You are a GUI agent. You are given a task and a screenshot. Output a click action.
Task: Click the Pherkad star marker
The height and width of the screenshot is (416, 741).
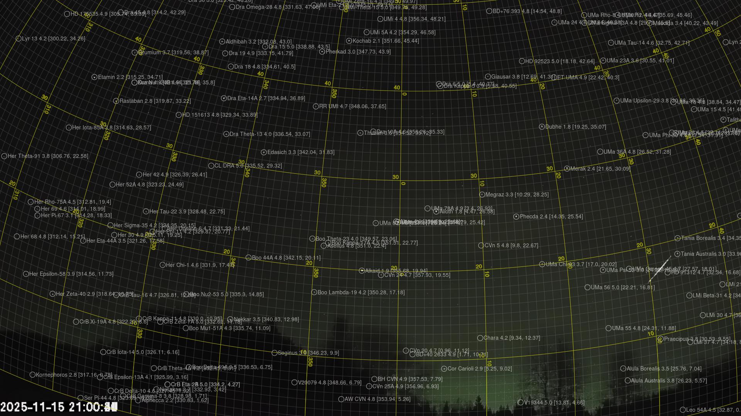[322, 52]
